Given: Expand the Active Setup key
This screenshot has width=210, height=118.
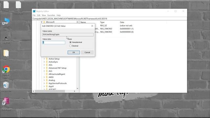Looking at the screenshot, I should coord(44,59).
